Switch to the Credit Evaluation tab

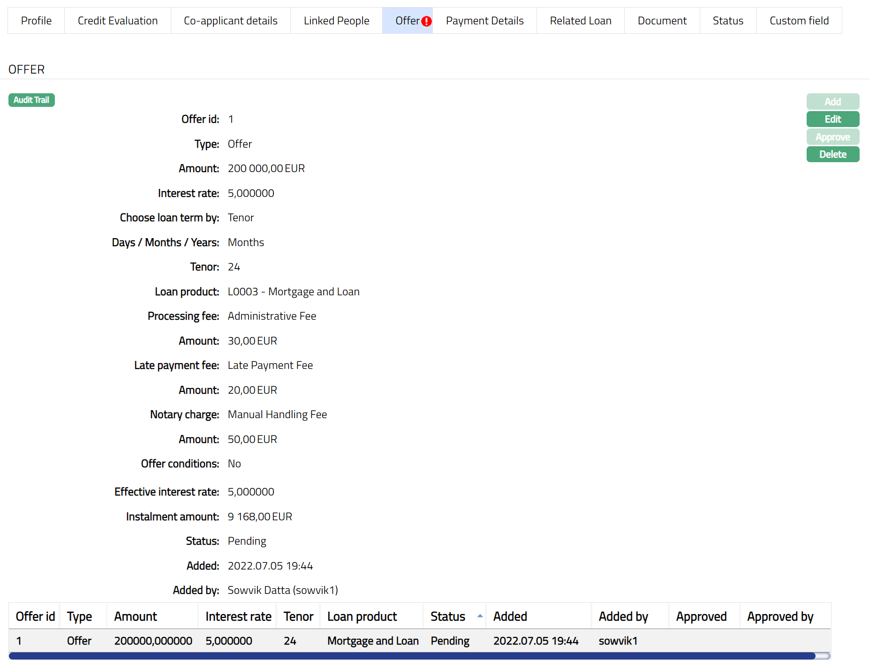coord(118,21)
